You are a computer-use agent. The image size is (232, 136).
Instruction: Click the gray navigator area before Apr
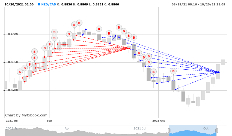pos(34,131)
